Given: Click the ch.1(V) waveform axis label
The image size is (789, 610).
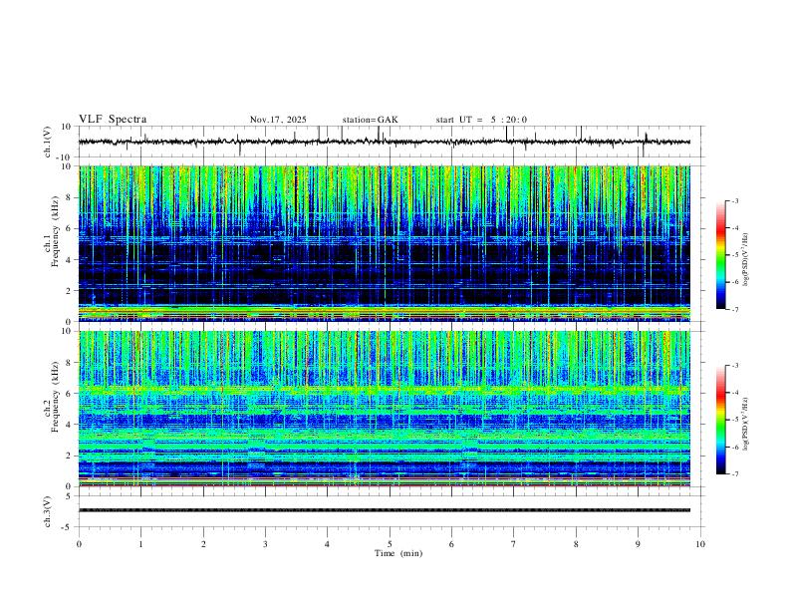Looking at the screenshot, I should click(x=48, y=142).
